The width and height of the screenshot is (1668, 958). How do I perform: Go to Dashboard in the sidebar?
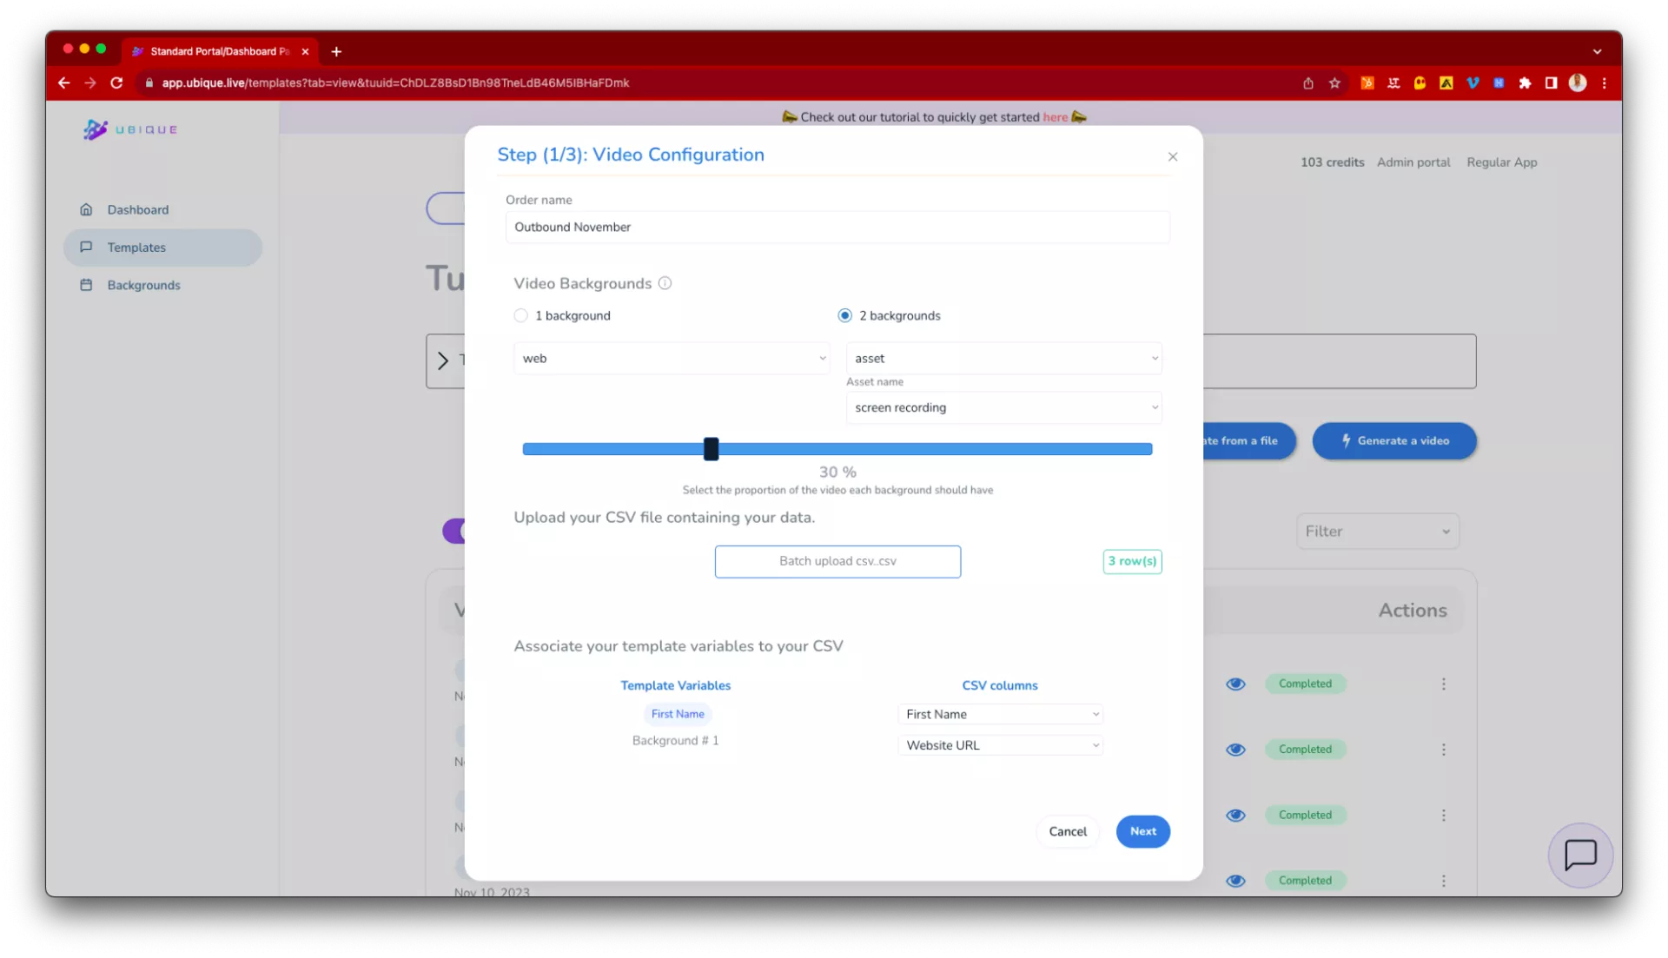(x=137, y=210)
